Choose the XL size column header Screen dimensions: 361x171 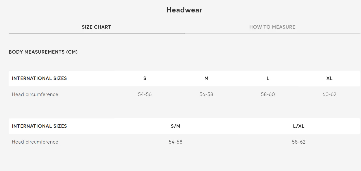(x=329, y=79)
